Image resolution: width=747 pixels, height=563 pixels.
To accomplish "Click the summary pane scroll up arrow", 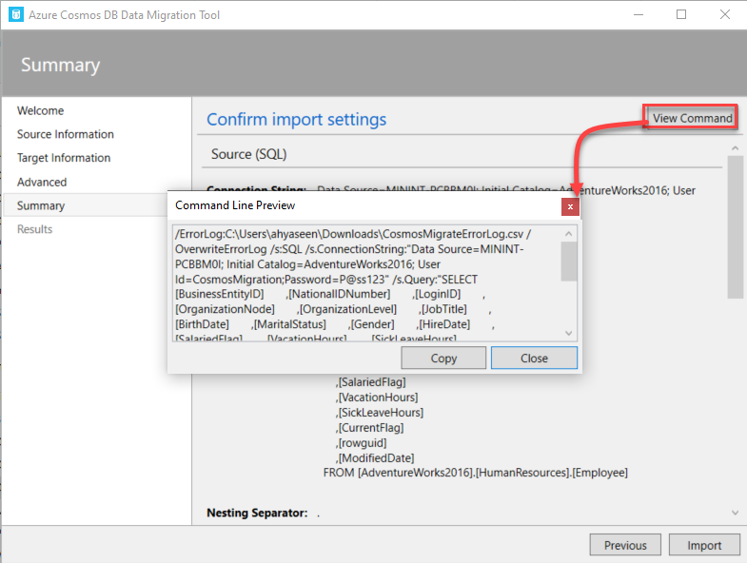I will [735, 148].
